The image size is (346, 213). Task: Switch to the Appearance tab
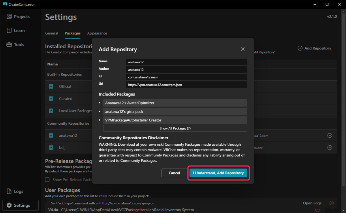click(97, 33)
